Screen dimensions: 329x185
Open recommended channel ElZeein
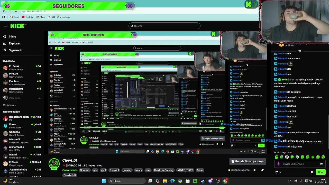(22, 163)
